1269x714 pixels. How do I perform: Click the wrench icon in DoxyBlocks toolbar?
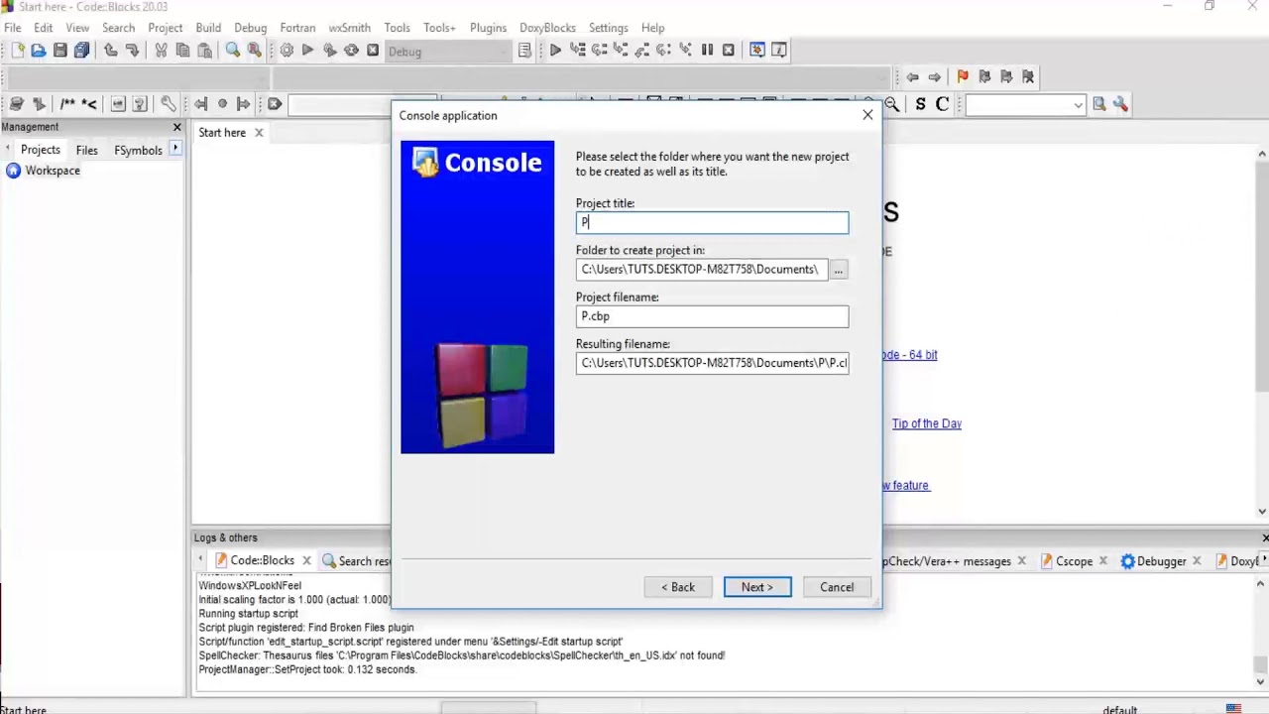[x=169, y=104]
